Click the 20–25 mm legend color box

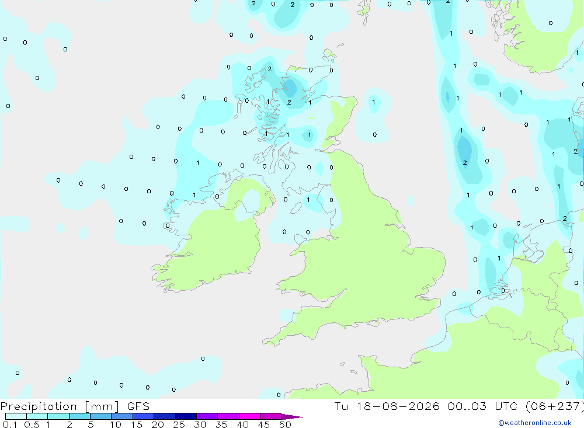(x=165, y=416)
